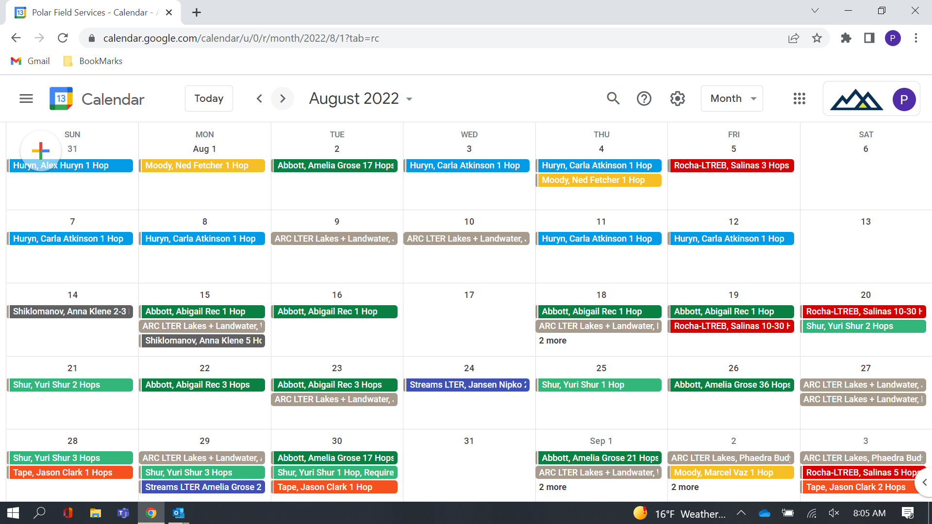Open red Rocha-LTREB, Salinas 3 Hops event
This screenshot has height=524, width=932.
click(x=731, y=165)
